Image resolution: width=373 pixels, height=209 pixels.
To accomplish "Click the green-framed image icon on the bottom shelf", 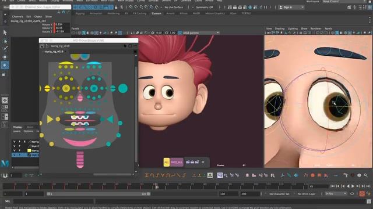I will (x=210, y=175).
